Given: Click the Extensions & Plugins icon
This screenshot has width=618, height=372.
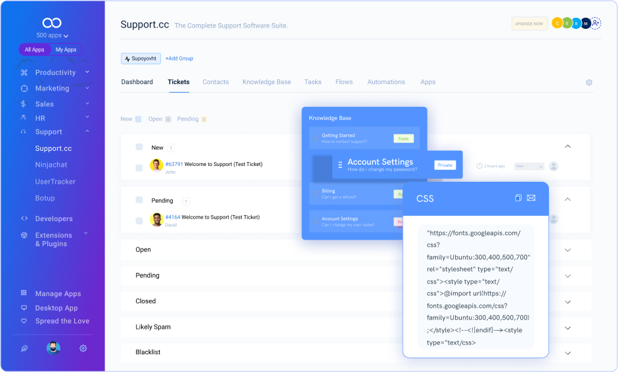Looking at the screenshot, I should point(24,235).
